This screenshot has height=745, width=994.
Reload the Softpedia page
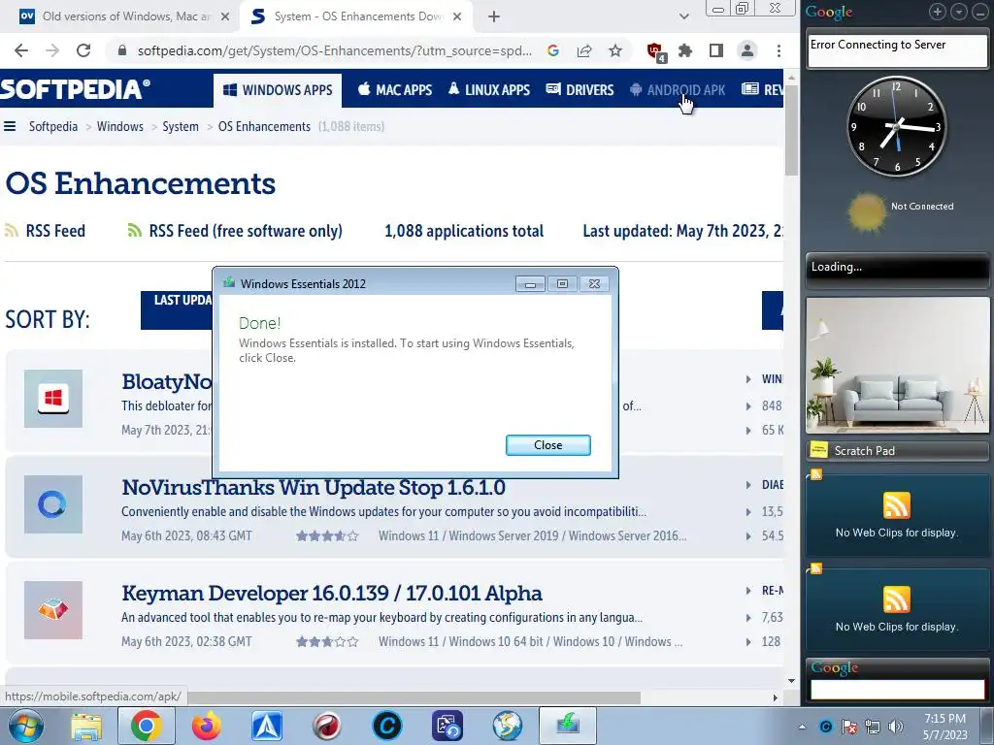click(83, 50)
